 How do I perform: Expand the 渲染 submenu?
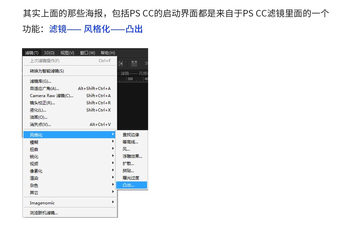click(70, 178)
